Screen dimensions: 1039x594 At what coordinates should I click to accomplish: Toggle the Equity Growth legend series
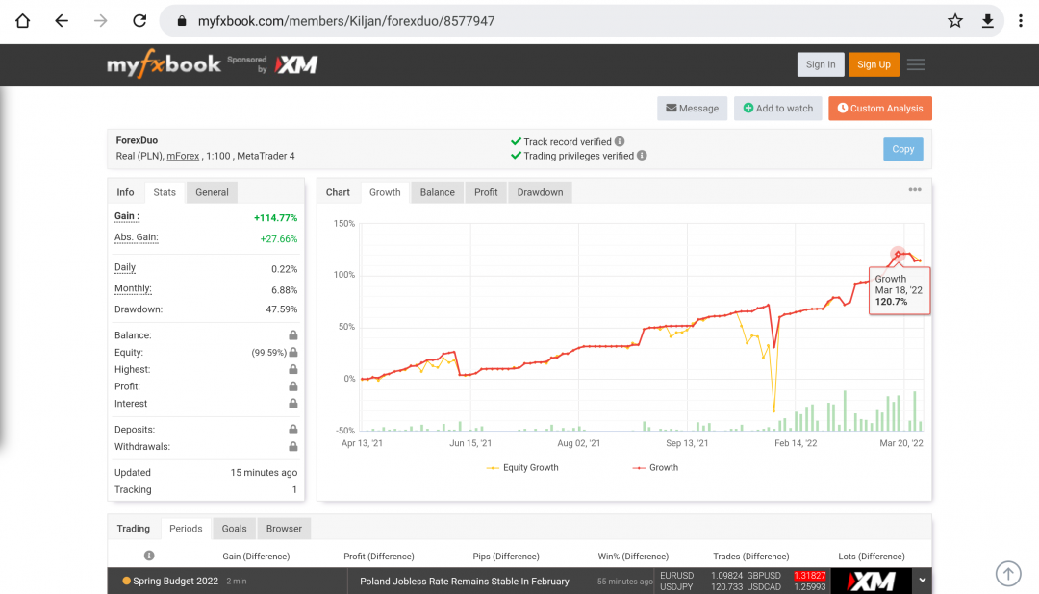pyautogui.click(x=522, y=468)
